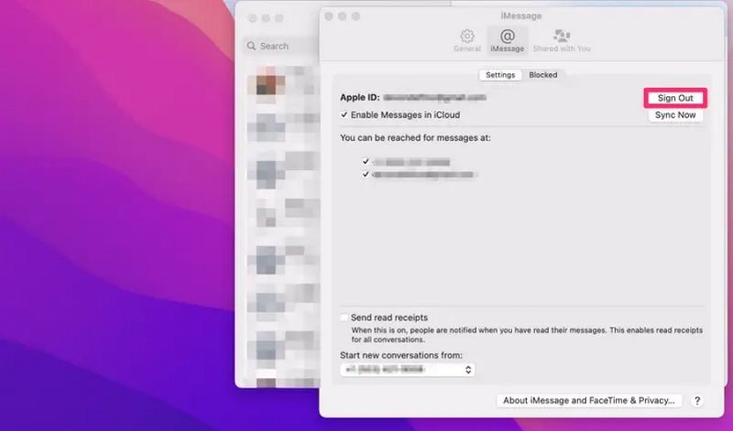Viewport: 733px width, 431px height.
Task: Uncheck the second reachable address checkbox
Action: click(366, 174)
